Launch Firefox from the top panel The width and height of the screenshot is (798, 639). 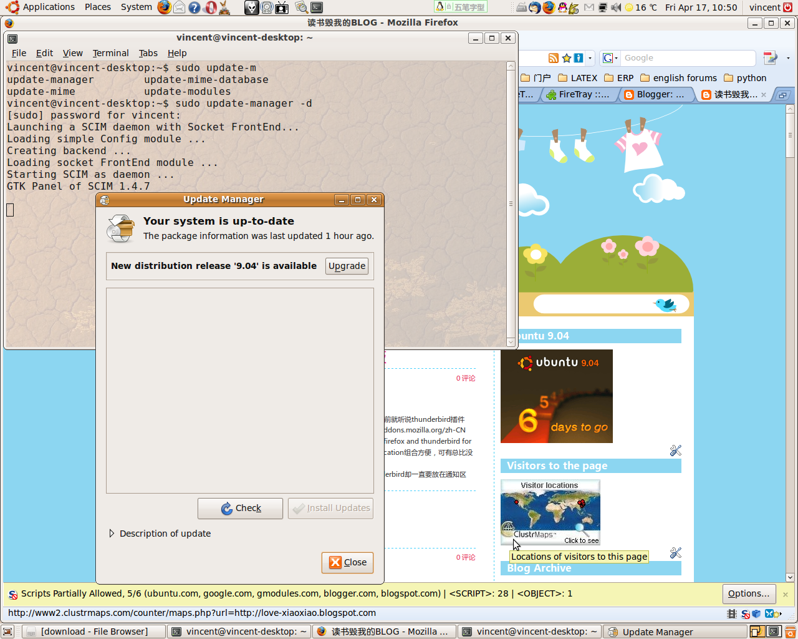click(x=164, y=7)
